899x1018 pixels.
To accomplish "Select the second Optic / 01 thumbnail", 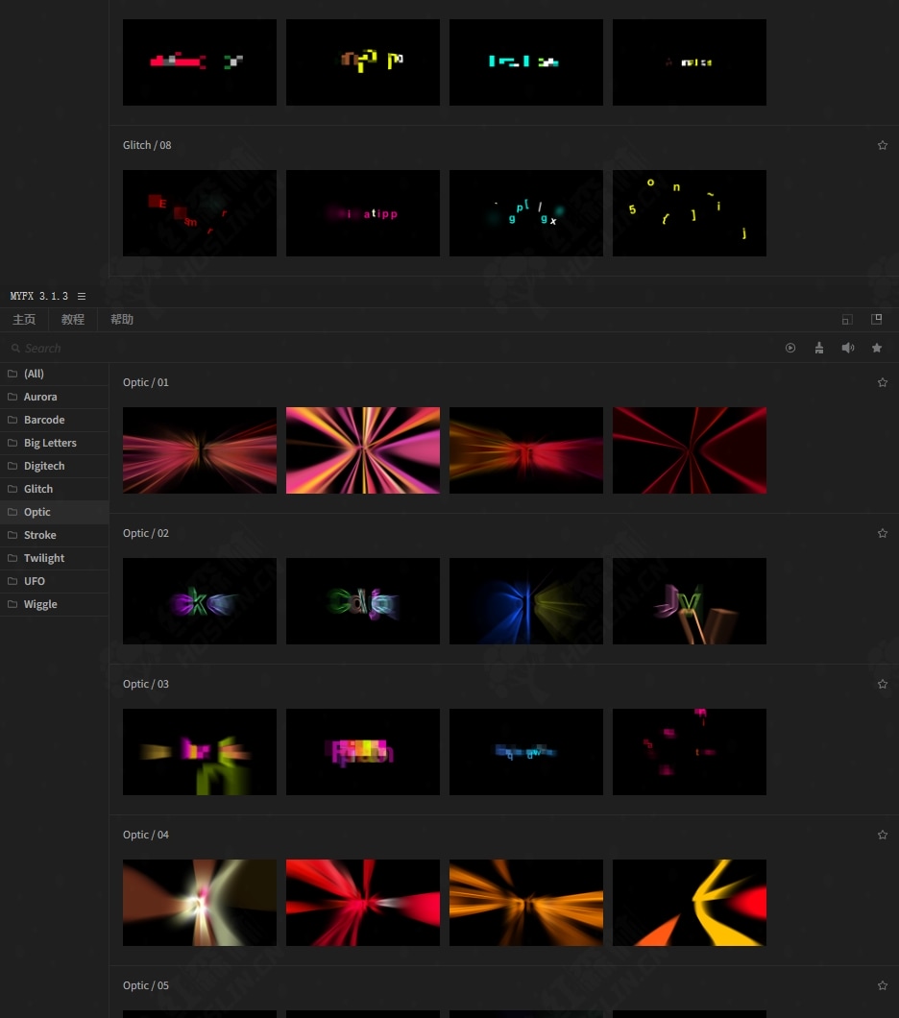I will (363, 450).
